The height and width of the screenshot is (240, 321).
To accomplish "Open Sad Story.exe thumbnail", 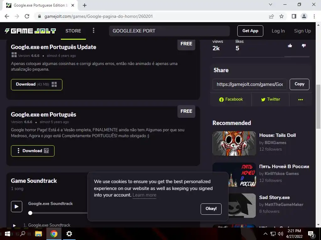I will tap(242, 206).
